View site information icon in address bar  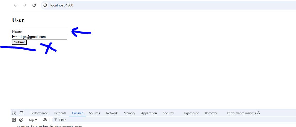(x=45, y=5)
